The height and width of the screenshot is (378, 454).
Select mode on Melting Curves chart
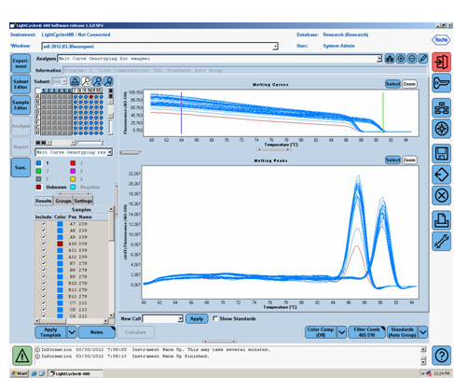click(x=392, y=84)
